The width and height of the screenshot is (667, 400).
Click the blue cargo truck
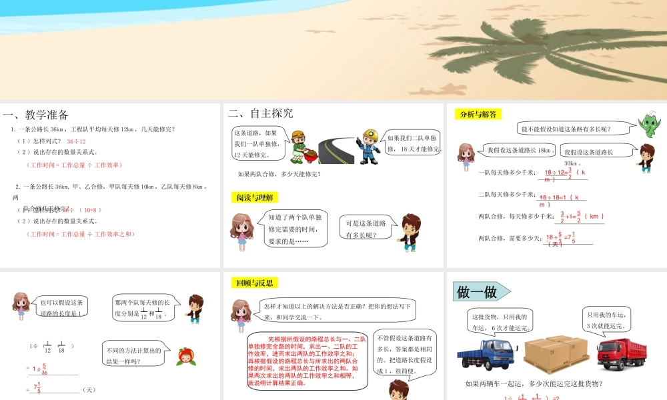(x=488, y=355)
